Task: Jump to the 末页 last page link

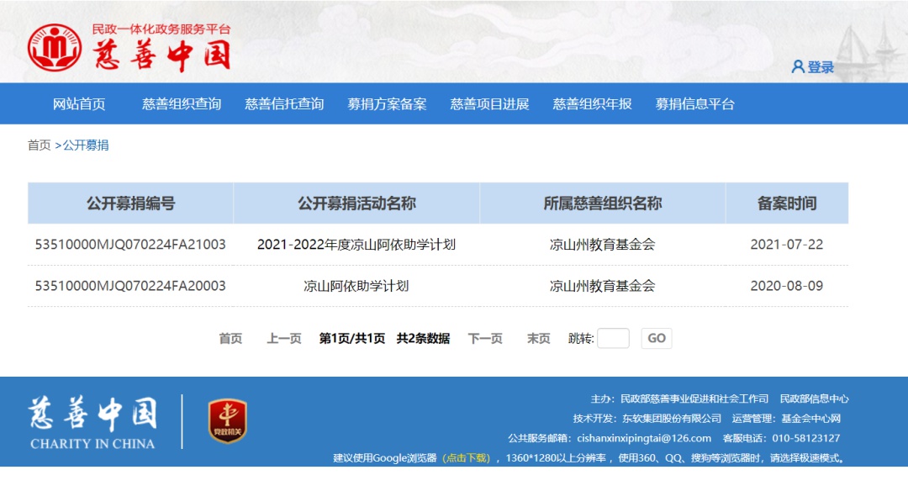Action: (538, 339)
